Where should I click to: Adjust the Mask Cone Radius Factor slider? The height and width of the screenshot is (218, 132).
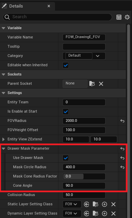pyautogui.click(x=84, y=176)
